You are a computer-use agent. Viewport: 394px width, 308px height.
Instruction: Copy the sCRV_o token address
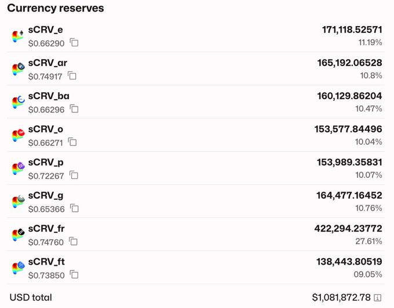click(72, 142)
